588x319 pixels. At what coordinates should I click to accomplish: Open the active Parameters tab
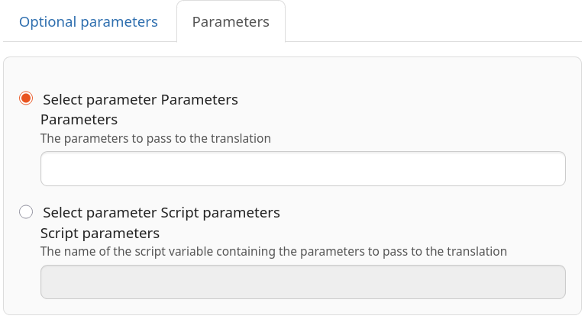pos(231,21)
